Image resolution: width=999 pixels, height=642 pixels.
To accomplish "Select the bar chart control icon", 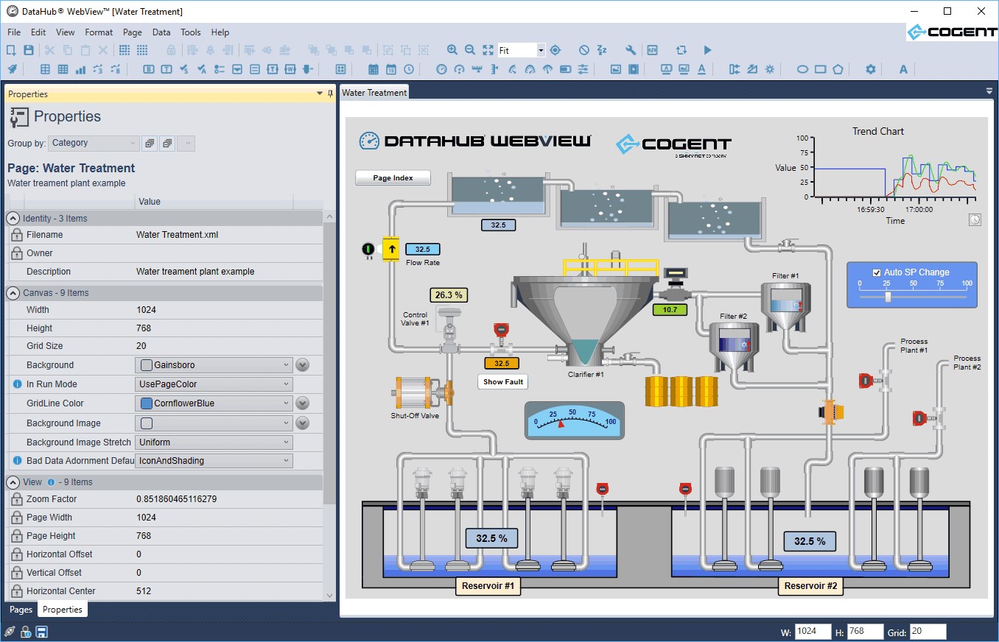I will pyautogui.click(x=80, y=69).
